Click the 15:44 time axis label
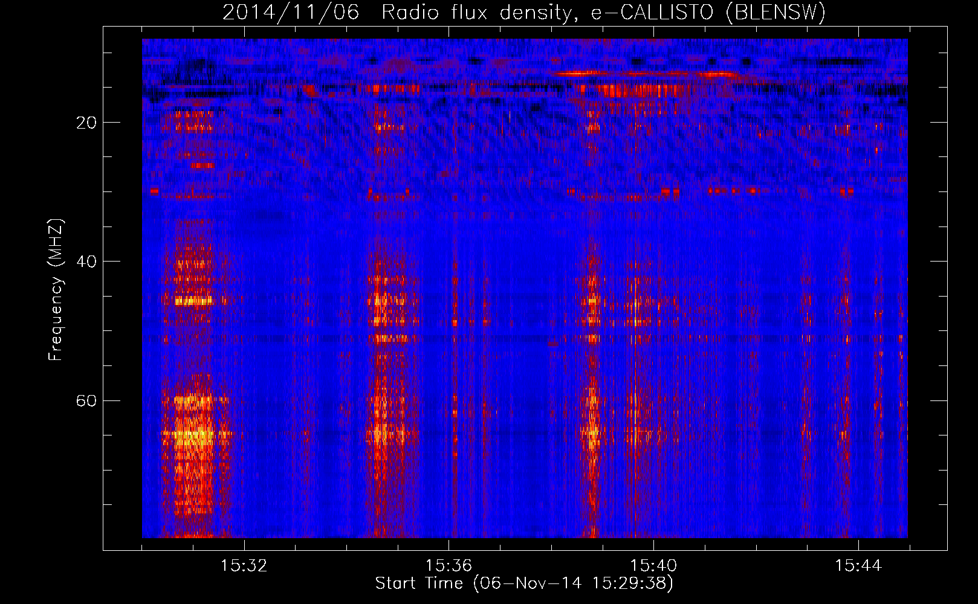 tap(858, 566)
